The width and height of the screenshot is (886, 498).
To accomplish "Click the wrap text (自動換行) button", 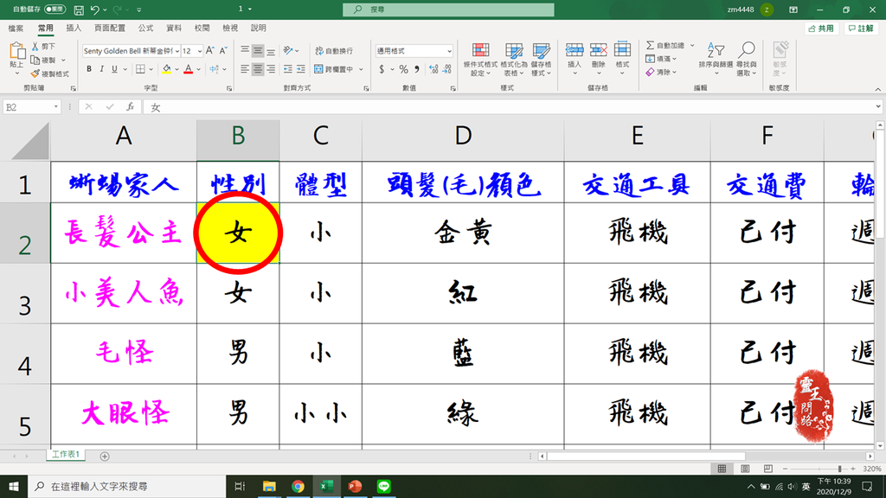I will (x=334, y=51).
